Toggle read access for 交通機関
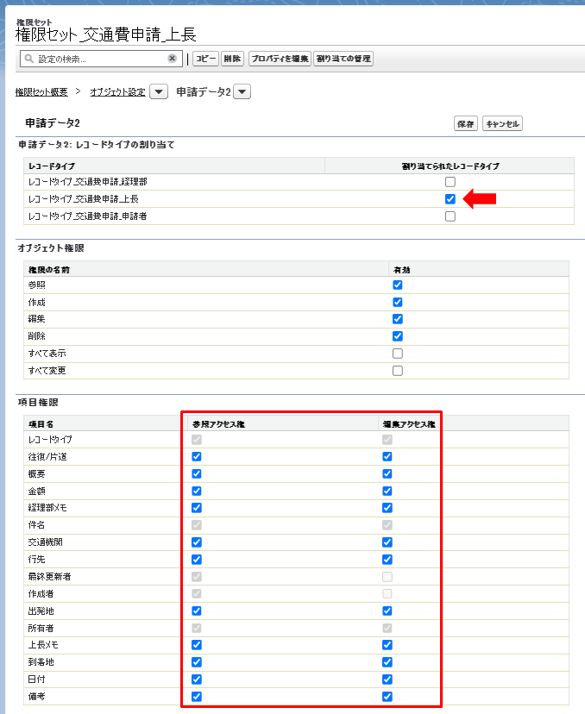Screen dimensions: 585x714 [x=197, y=542]
